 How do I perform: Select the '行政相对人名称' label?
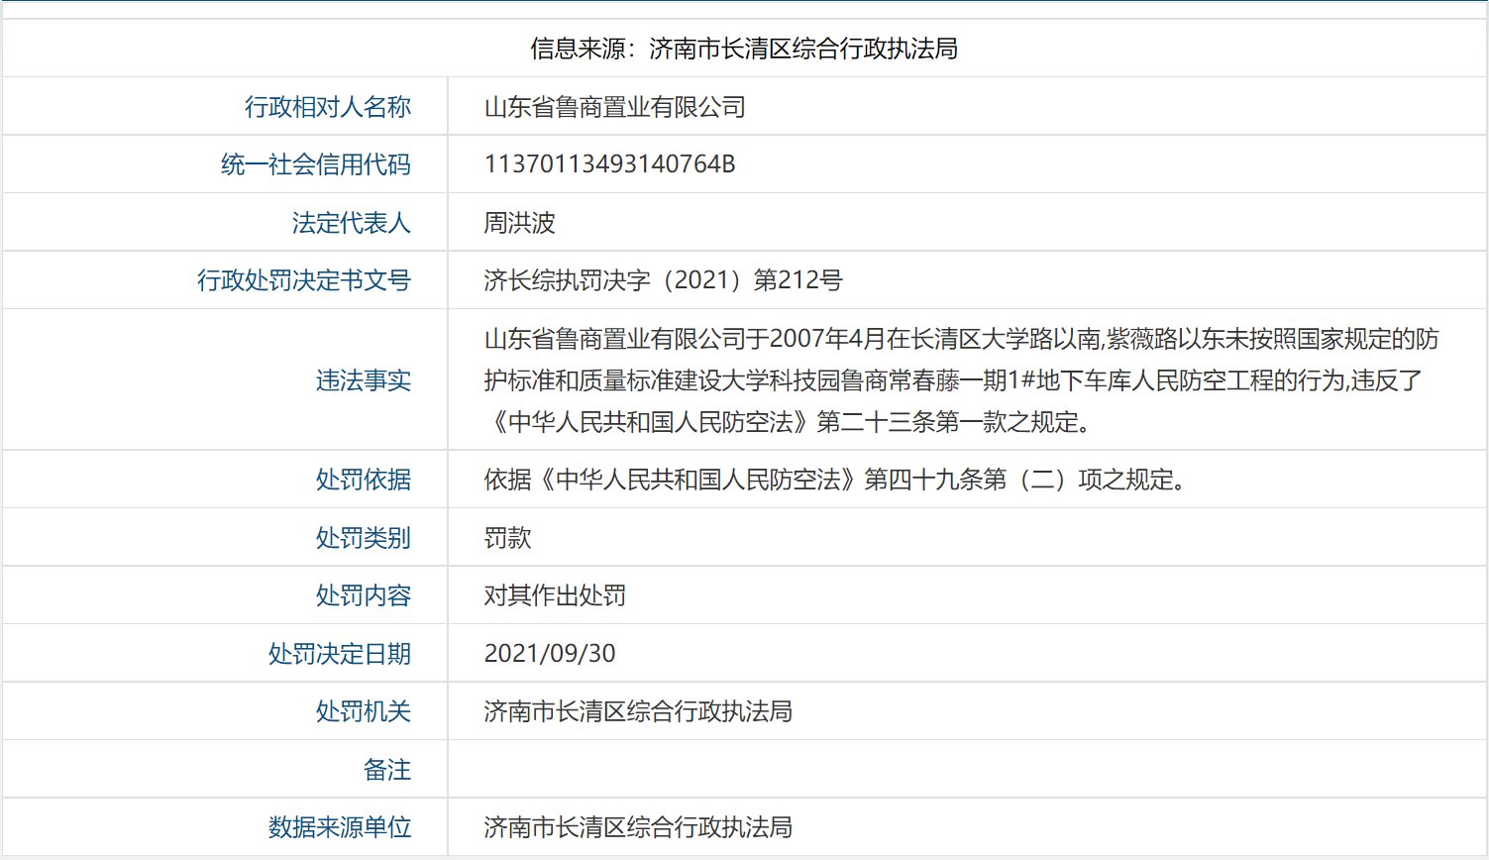click(x=328, y=107)
